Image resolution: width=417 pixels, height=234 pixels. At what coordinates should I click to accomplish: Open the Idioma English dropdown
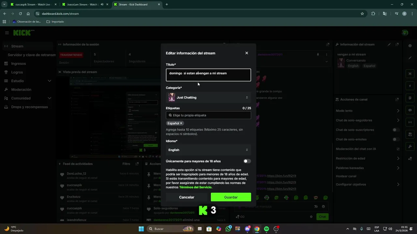pos(208,150)
